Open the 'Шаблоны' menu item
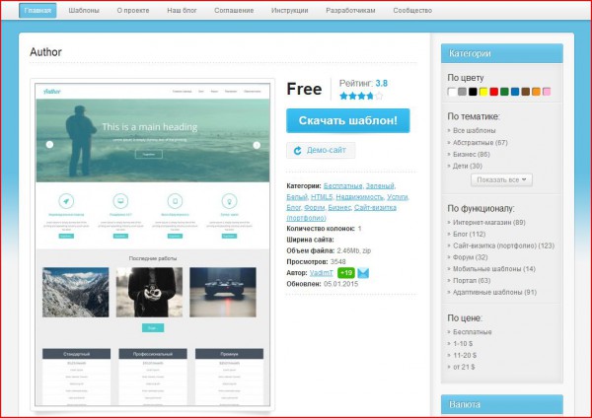Screen dimensions: 592x418 tap(84, 11)
